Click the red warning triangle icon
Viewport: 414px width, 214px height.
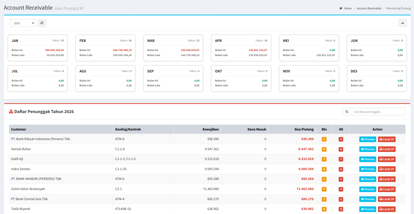tap(11, 111)
